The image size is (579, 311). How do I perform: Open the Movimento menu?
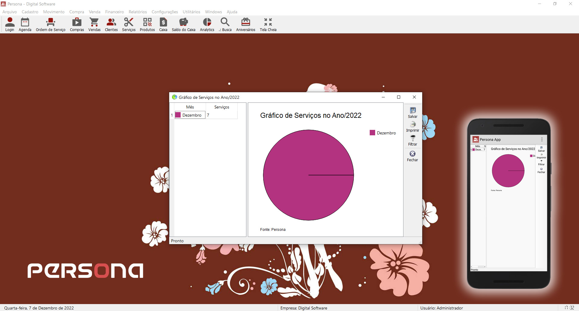click(54, 12)
